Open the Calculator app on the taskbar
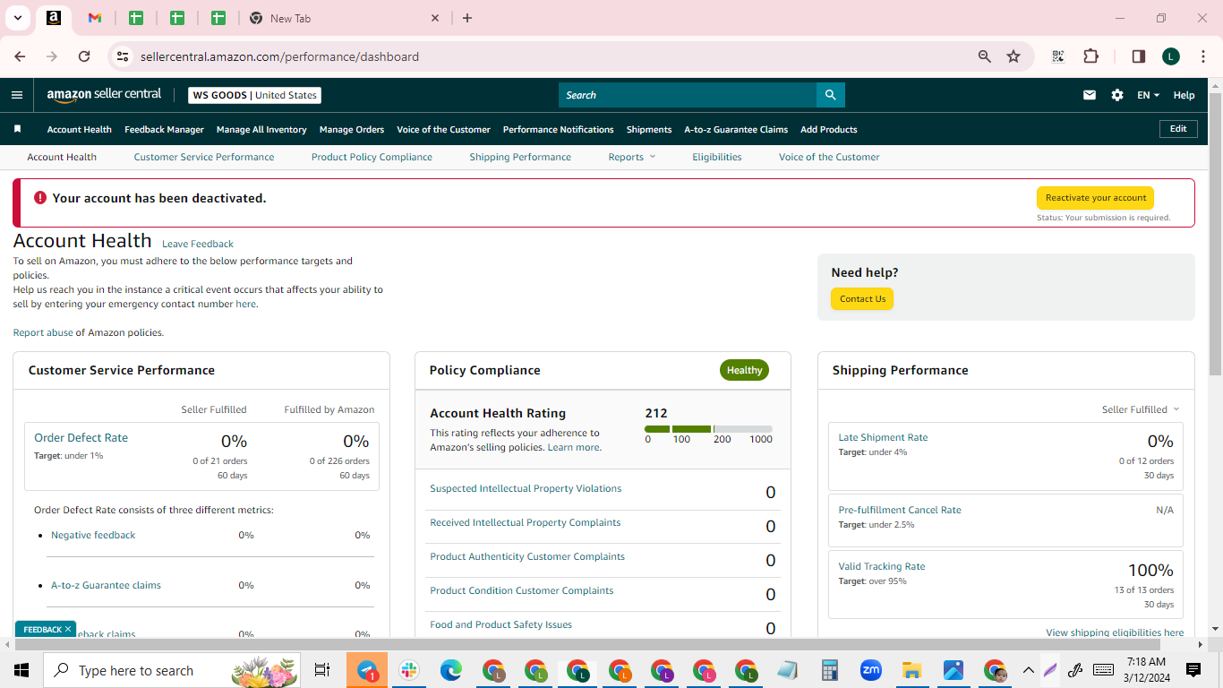Image resolution: width=1223 pixels, height=688 pixels. coord(829,670)
